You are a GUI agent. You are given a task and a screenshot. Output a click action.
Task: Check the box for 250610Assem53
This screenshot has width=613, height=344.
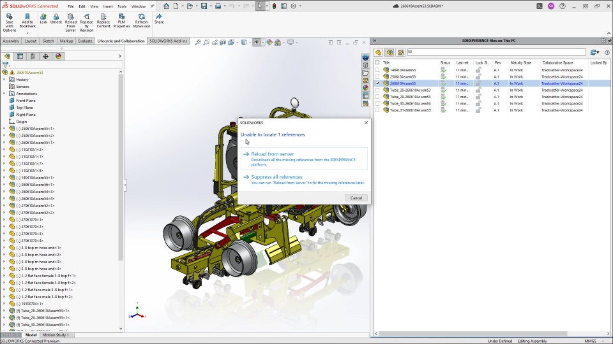tap(377, 77)
